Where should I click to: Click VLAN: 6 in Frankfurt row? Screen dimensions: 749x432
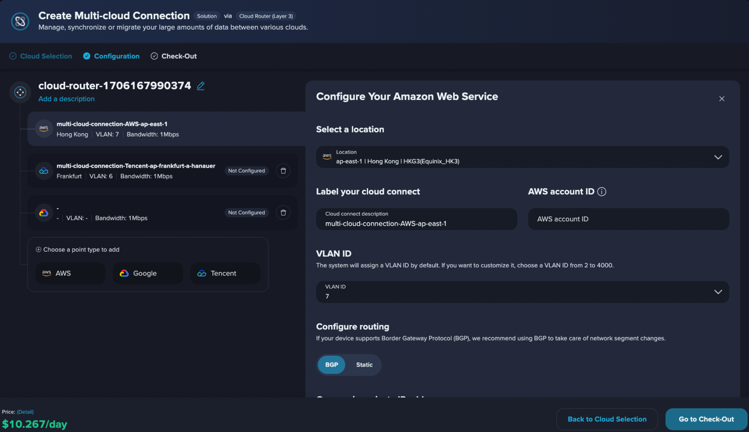[x=101, y=176]
